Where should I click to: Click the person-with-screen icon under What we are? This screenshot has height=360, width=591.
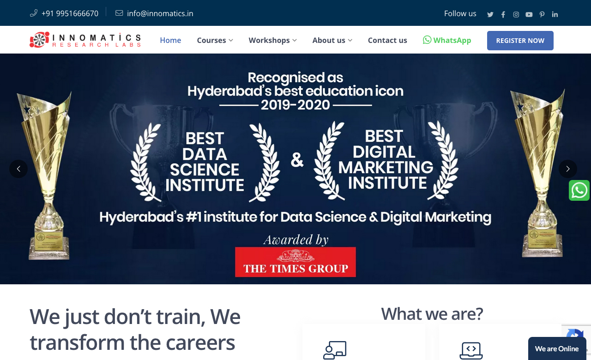tap(335, 350)
